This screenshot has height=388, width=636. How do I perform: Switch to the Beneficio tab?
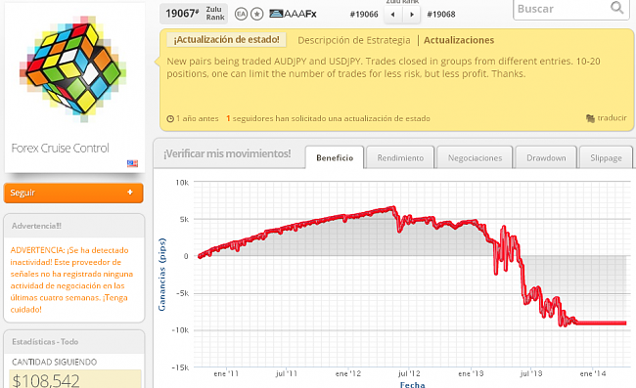(335, 157)
